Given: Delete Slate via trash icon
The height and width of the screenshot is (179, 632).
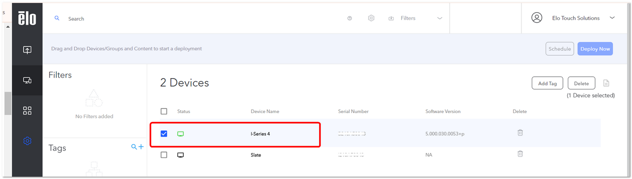Looking at the screenshot, I should tap(520, 154).
